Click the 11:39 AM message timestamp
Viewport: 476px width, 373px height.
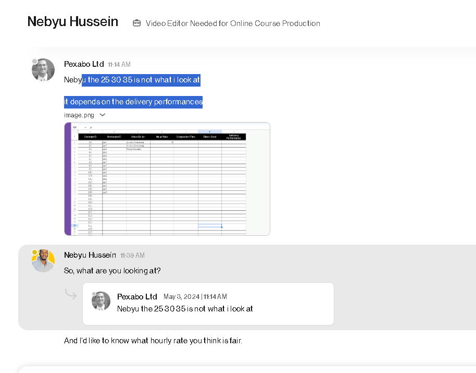click(132, 255)
